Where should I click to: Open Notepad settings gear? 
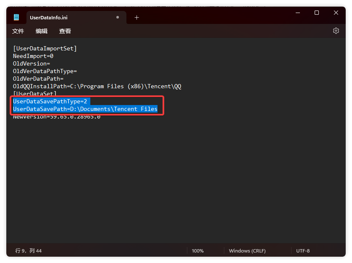(x=336, y=31)
